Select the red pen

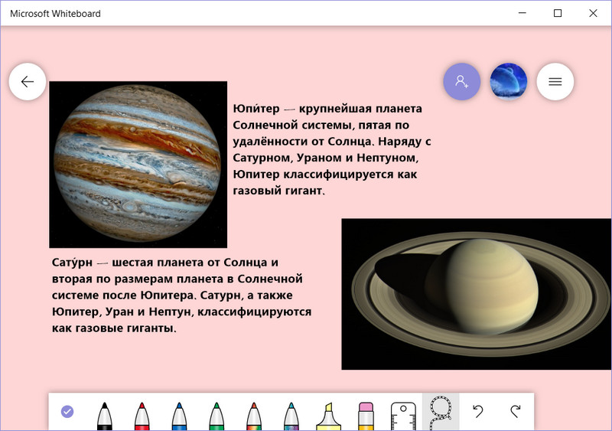pyautogui.click(x=142, y=416)
